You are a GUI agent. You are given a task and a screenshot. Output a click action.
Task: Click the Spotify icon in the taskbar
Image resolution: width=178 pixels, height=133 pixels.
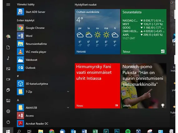(x=128, y=131)
